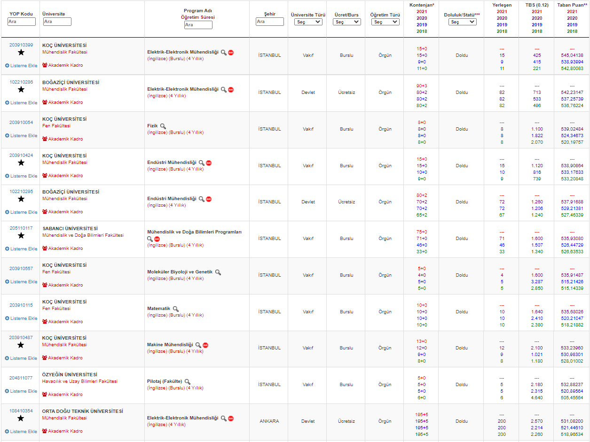
Task: Focus the YOP Kodu search box
Action: [x=22, y=22]
